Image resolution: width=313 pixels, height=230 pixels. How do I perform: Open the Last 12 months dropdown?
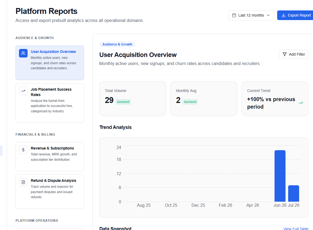251,15
